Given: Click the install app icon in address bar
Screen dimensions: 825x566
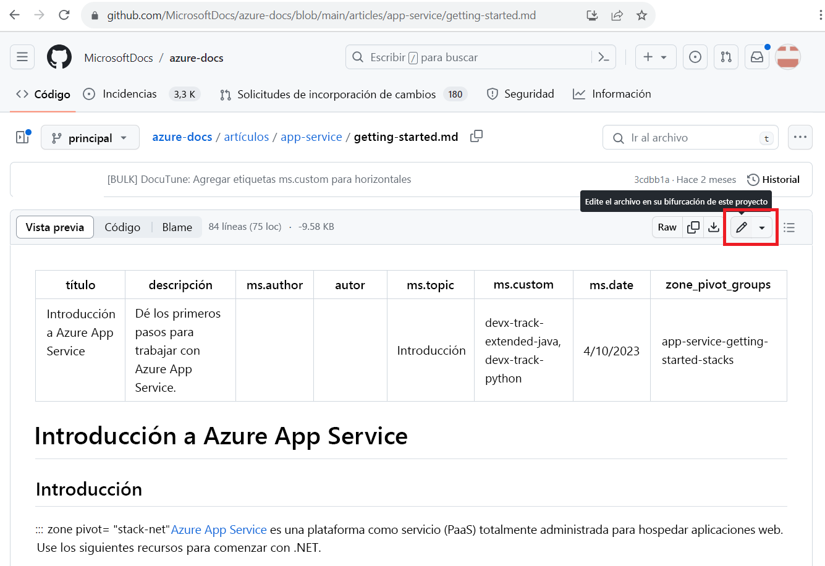Looking at the screenshot, I should (x=592, y=15).
